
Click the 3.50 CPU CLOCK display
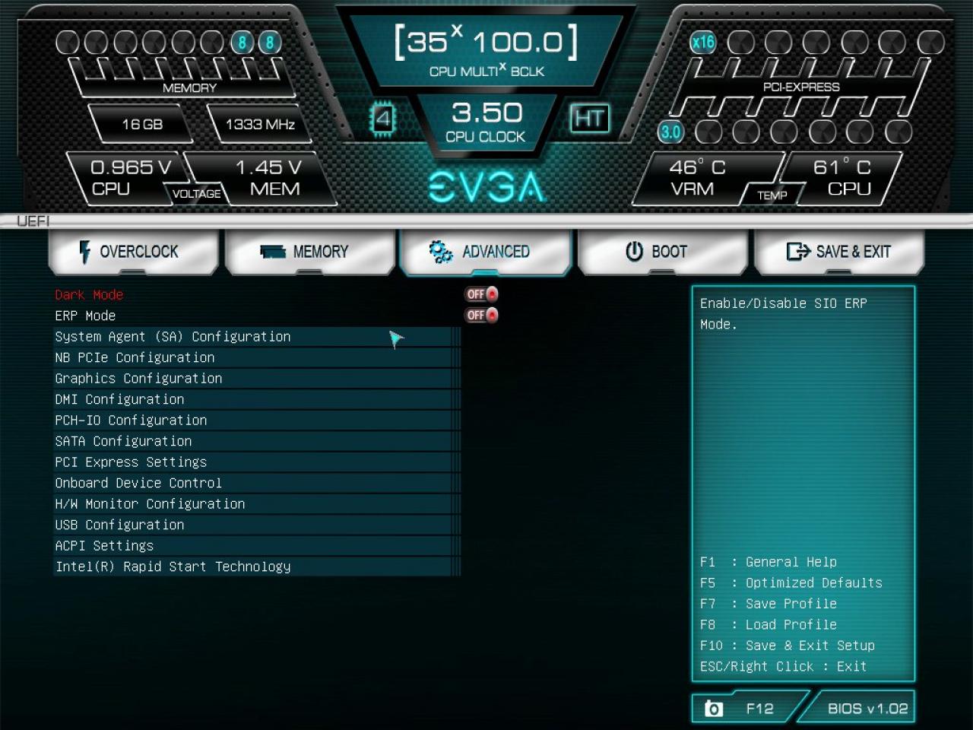click(486, 122)
